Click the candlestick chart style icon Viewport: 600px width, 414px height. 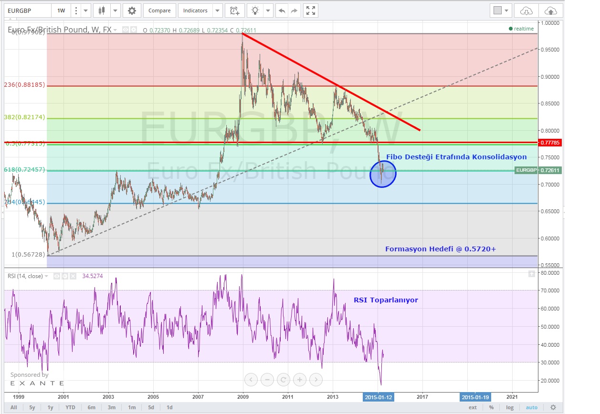(101, 10)
